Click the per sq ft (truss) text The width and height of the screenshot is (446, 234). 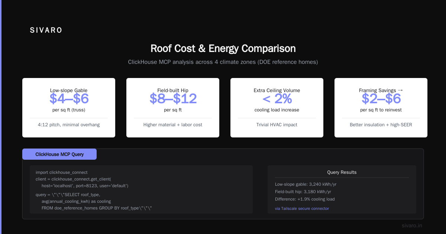pos(69,110)
